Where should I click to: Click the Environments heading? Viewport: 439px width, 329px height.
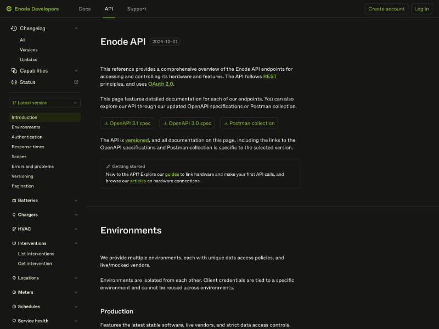(x=131, y=230)
